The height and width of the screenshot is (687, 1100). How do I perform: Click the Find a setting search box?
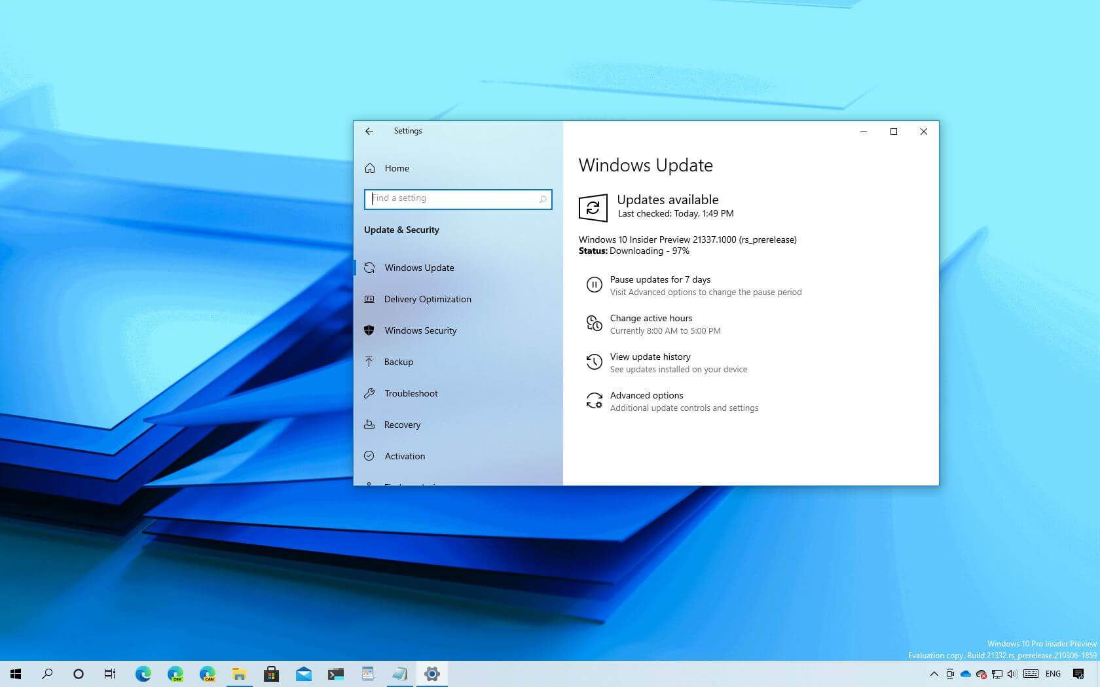pos(458,198)
